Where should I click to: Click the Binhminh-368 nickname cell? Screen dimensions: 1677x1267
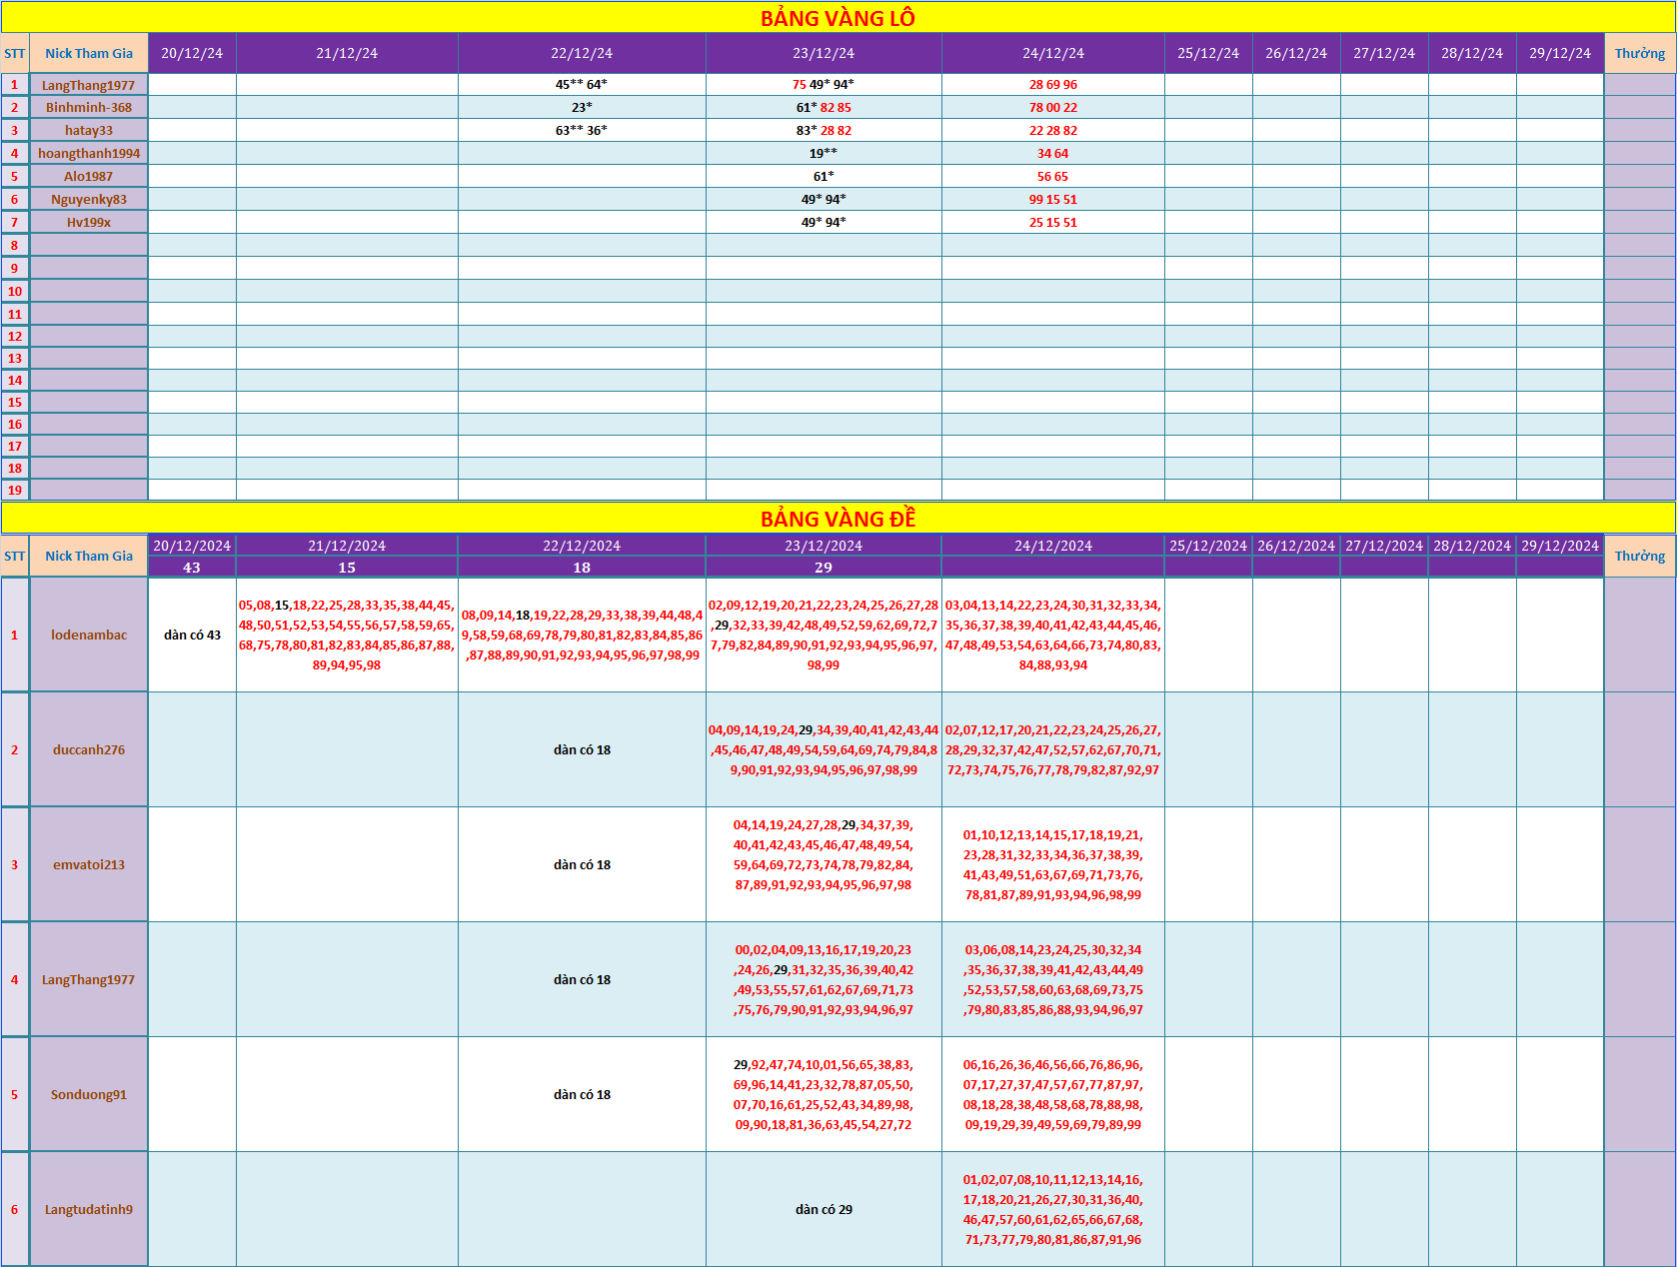coord(89,107)
